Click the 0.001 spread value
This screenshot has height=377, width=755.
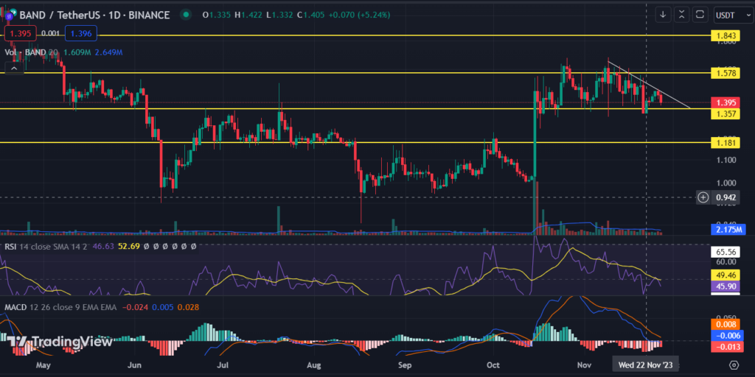pos(50,33)
